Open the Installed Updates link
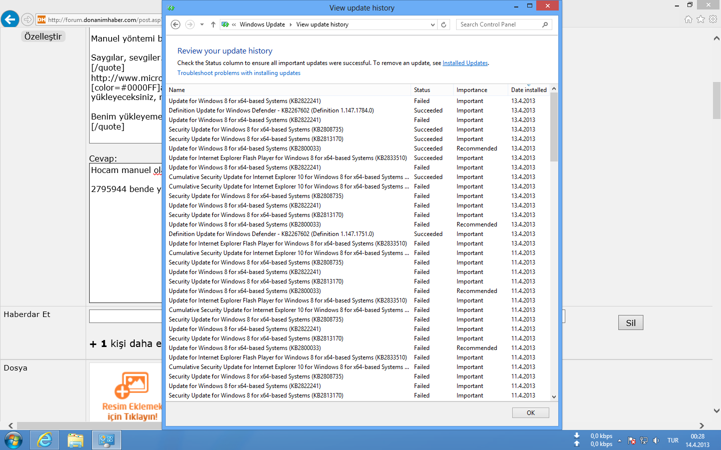The height and width of the screenshot is (450, 721). (465, 63)
